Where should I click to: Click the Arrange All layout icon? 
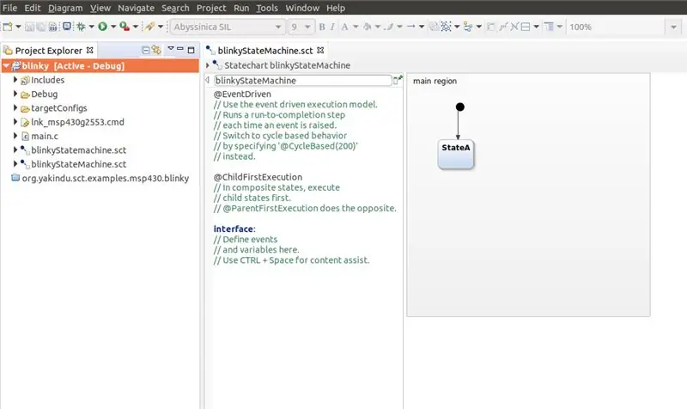coord(468,27)
